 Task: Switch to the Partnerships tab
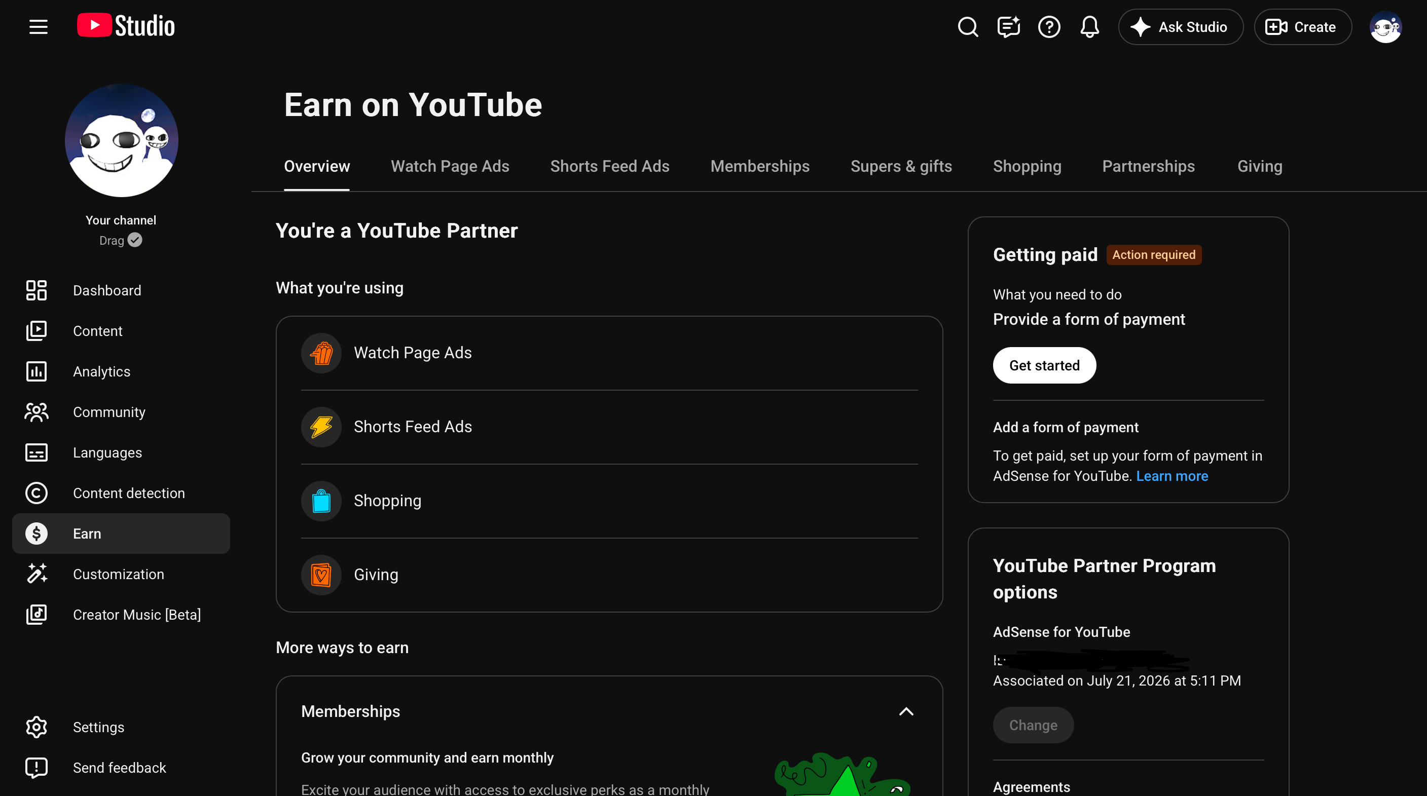pyautogui.click(x=1148, y=167)
